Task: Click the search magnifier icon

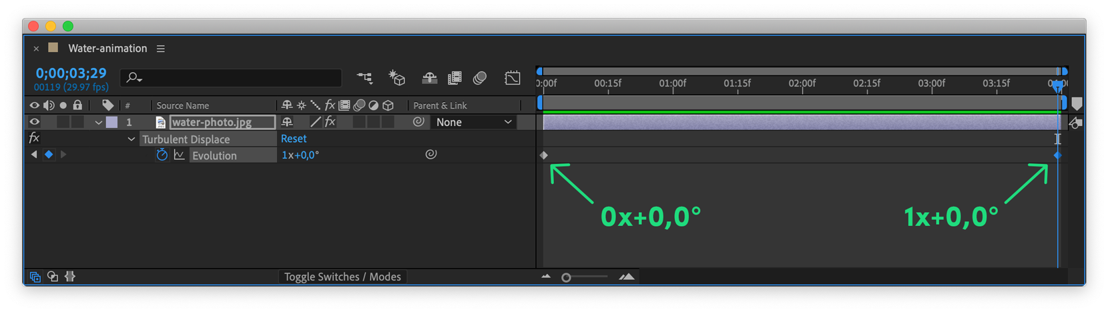Action: [133, 78]
